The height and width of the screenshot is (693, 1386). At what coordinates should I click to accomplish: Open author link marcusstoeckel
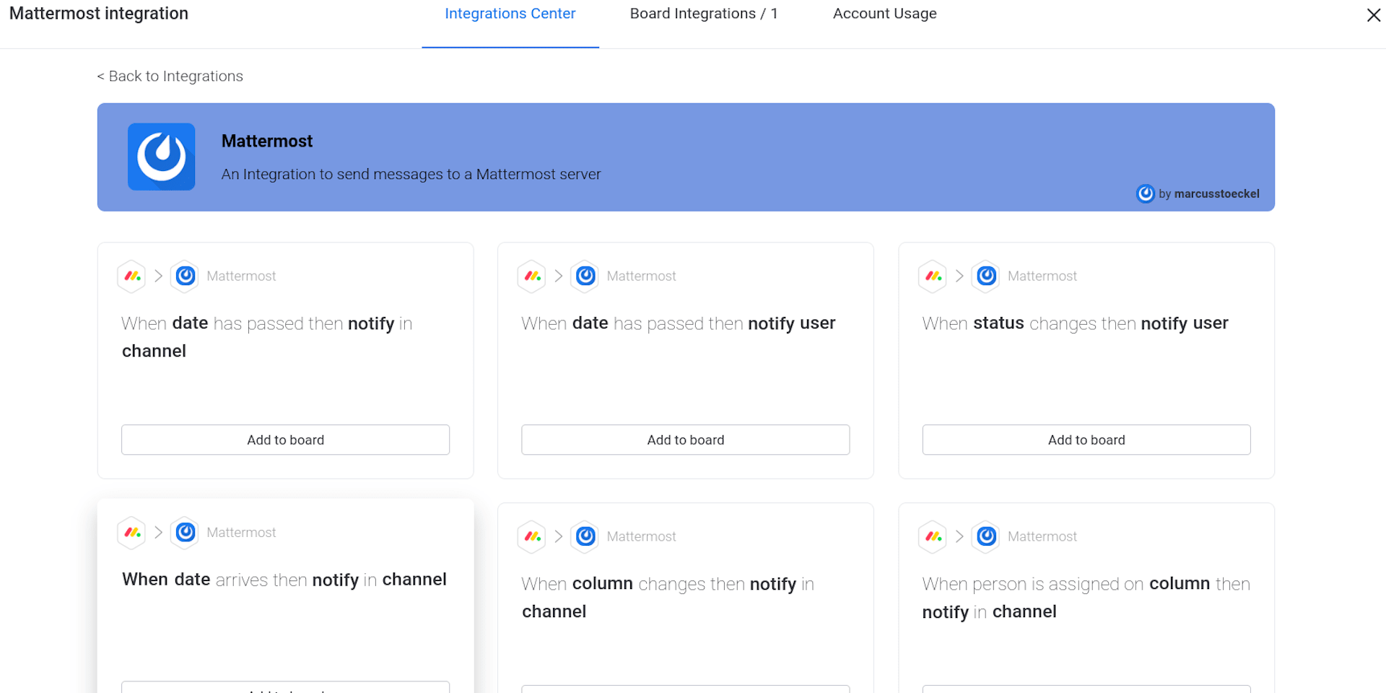point(1216,193)
